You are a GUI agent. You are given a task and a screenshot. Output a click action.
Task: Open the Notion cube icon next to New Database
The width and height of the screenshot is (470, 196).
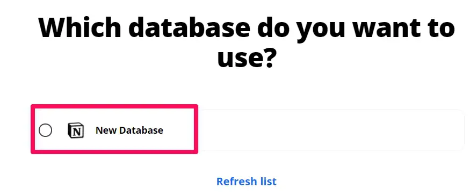(76, 130)
